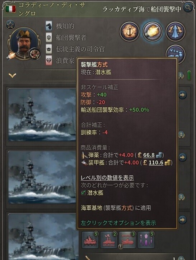Open steamship production method with badge 2
The image size is (196, 260).
[x=109, y=240]
